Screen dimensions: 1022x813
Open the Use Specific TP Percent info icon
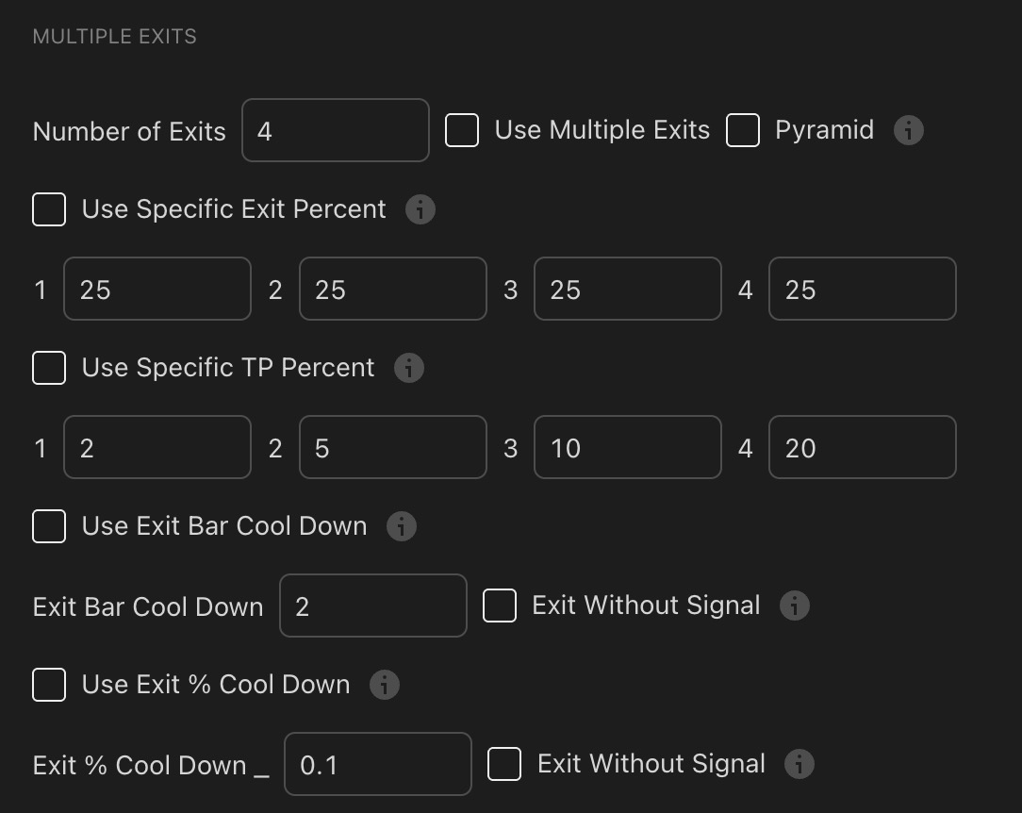(408, 368)
